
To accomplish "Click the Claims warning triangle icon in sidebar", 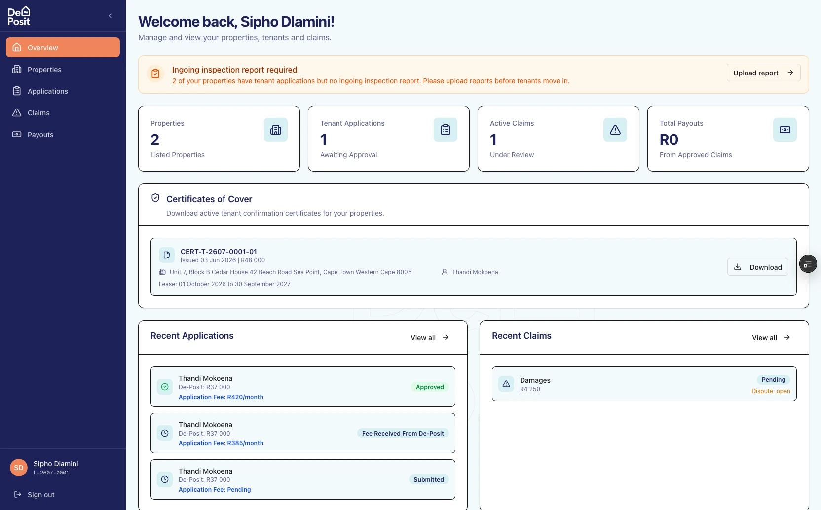I will 17,112.
